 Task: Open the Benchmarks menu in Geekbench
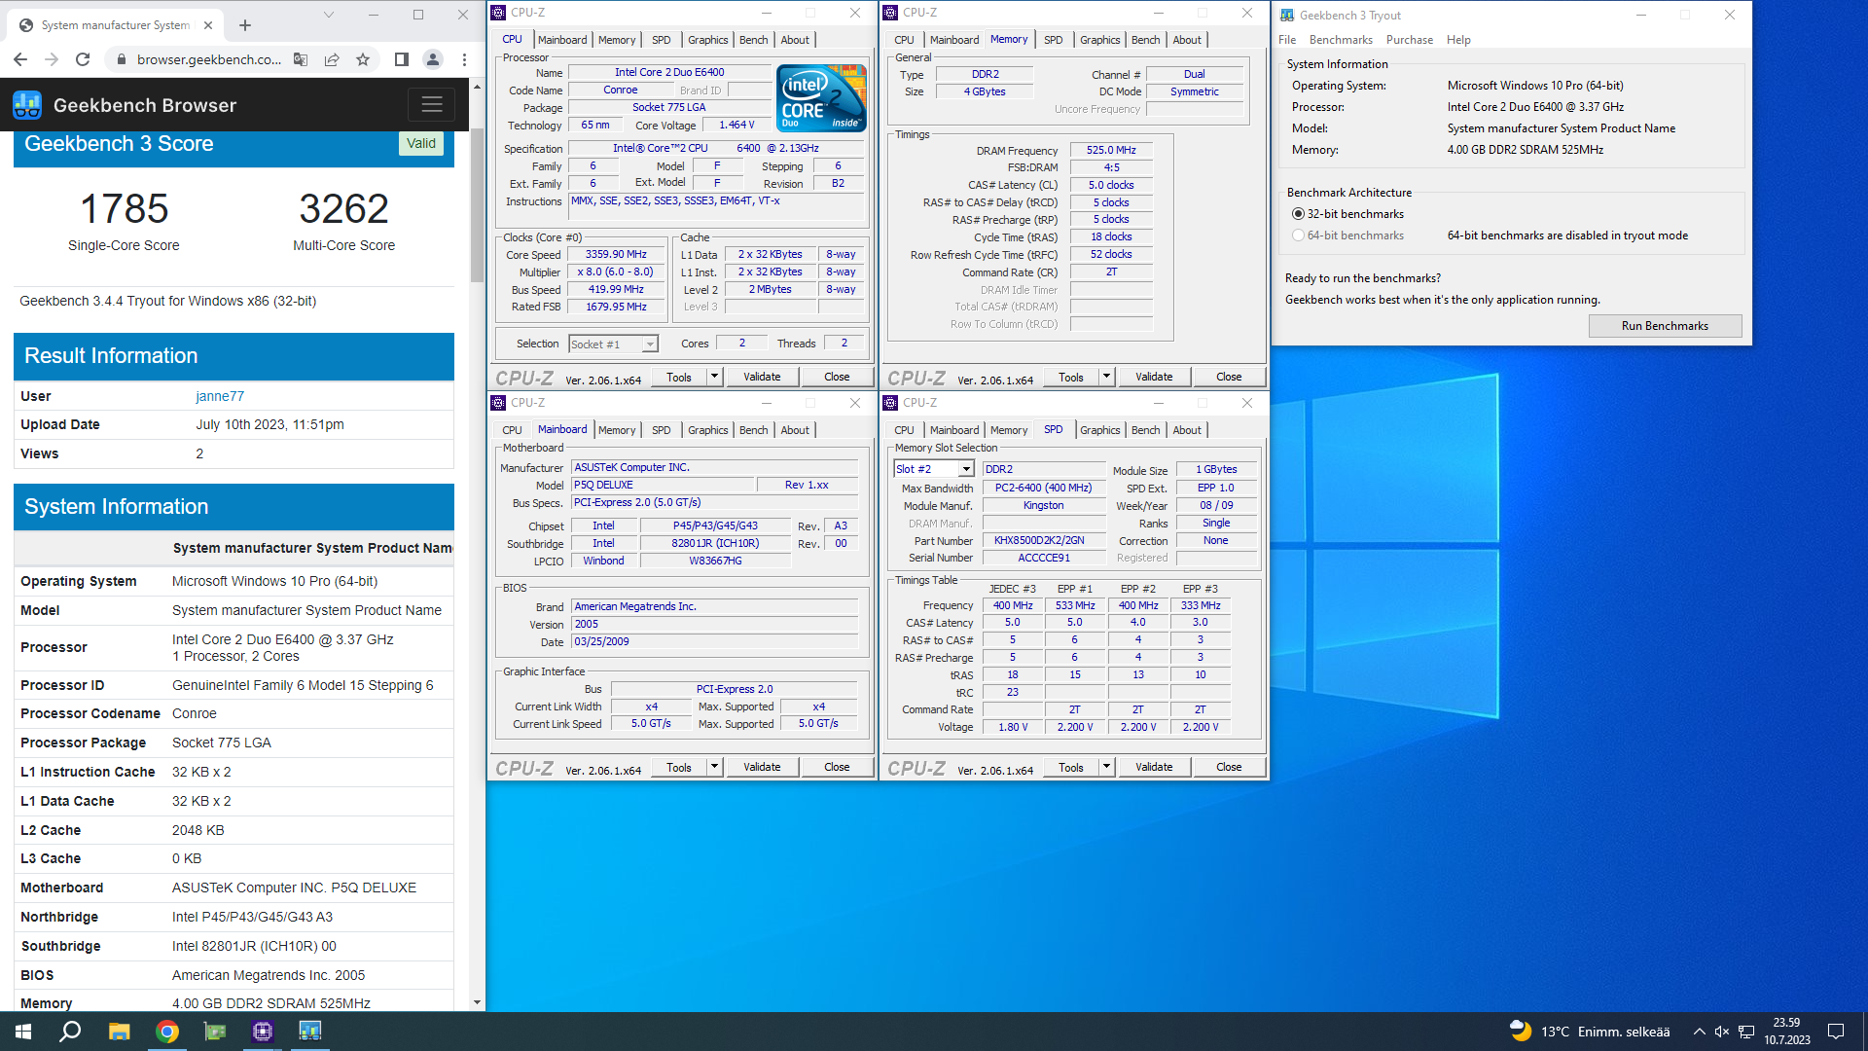[1341, 40]
